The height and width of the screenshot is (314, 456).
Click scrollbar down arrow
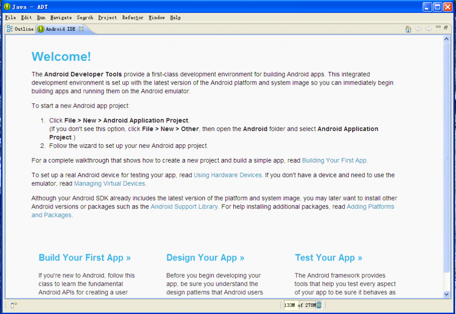coord(446,294)
